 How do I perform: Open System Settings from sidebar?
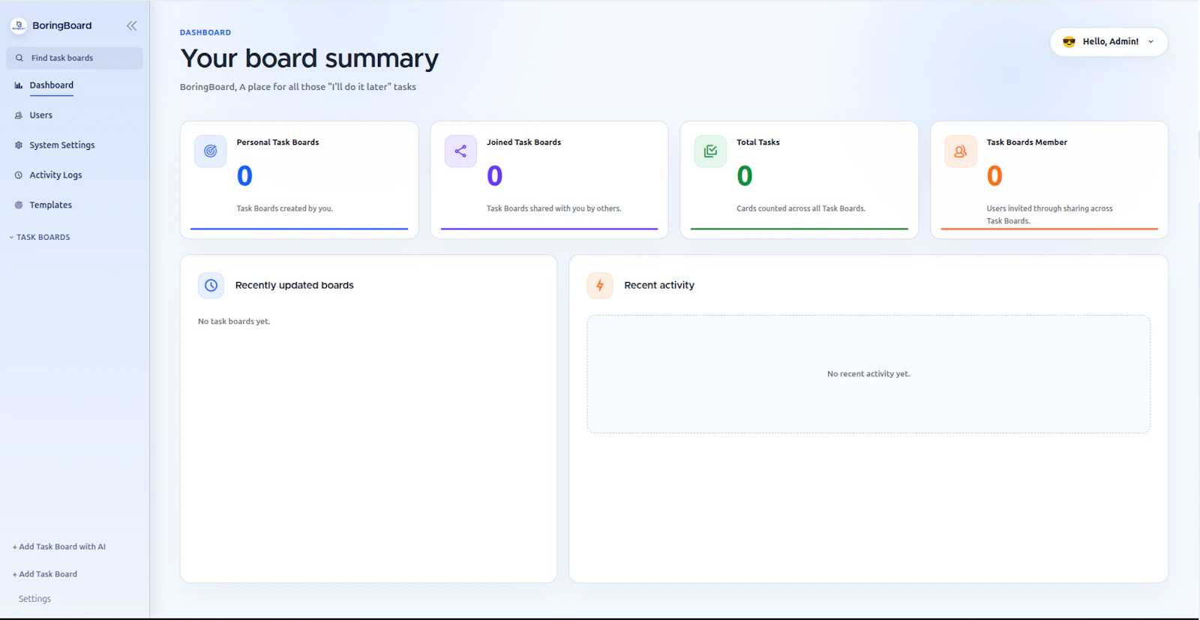pyautogui.click(x=62, y=145)
